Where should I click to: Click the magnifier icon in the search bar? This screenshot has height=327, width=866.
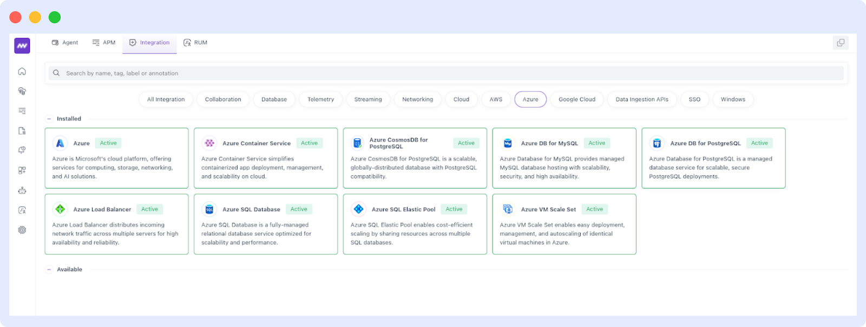[56, 73]
